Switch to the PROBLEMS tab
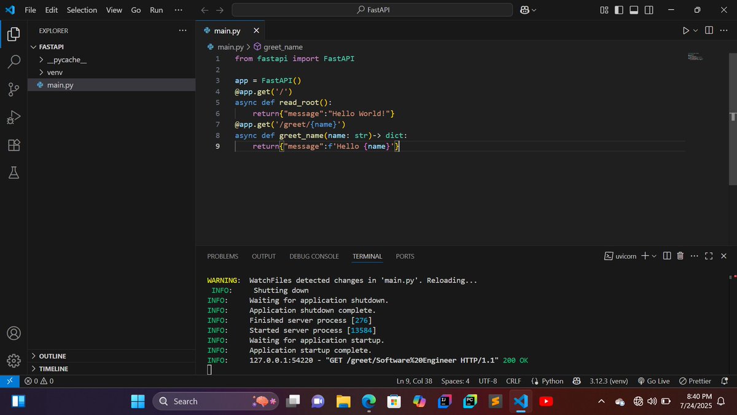The height and width of the screenshot is (415, 737). [222, 256]
